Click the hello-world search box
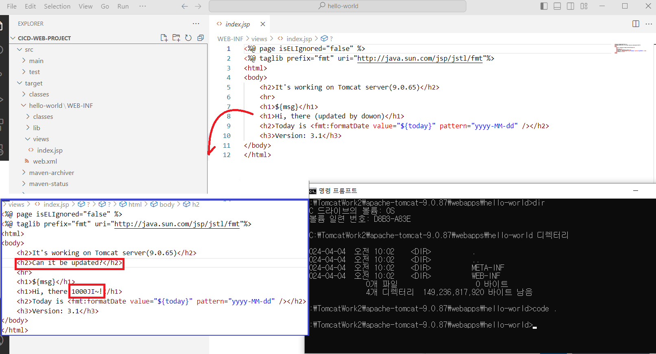The width and height of the screenshot is (656, 354). (337, 6)
